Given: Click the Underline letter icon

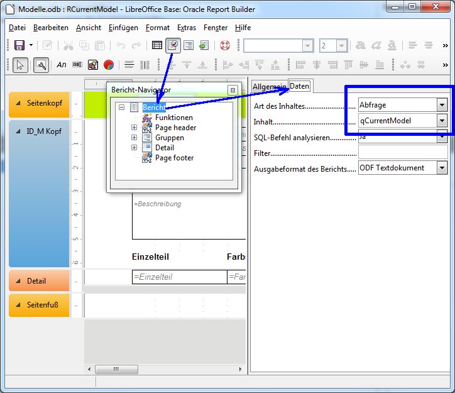Looking at the screenshot, I should tap(392, 45).
